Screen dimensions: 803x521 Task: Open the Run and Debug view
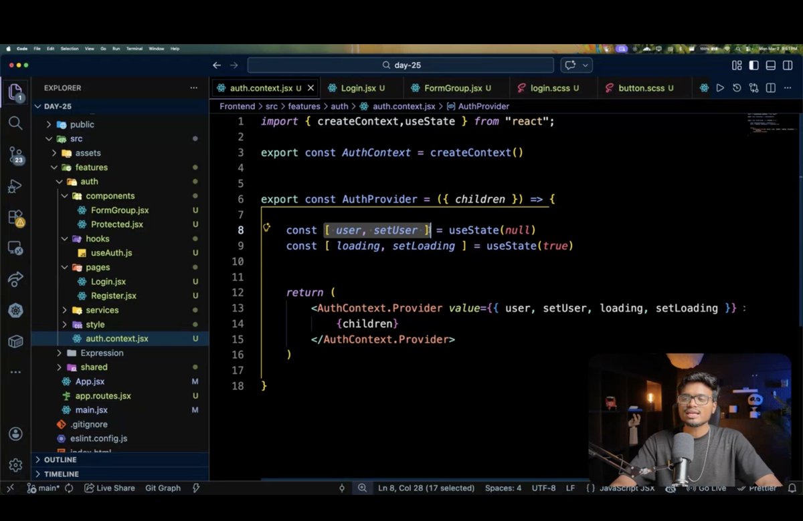(15, 186)
